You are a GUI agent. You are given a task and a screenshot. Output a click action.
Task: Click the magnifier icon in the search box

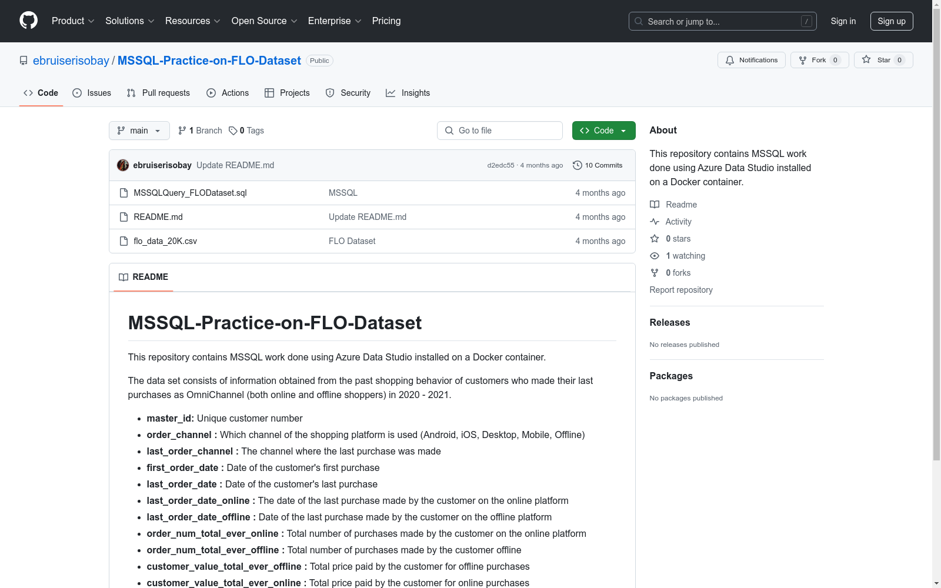coord(639,21)
